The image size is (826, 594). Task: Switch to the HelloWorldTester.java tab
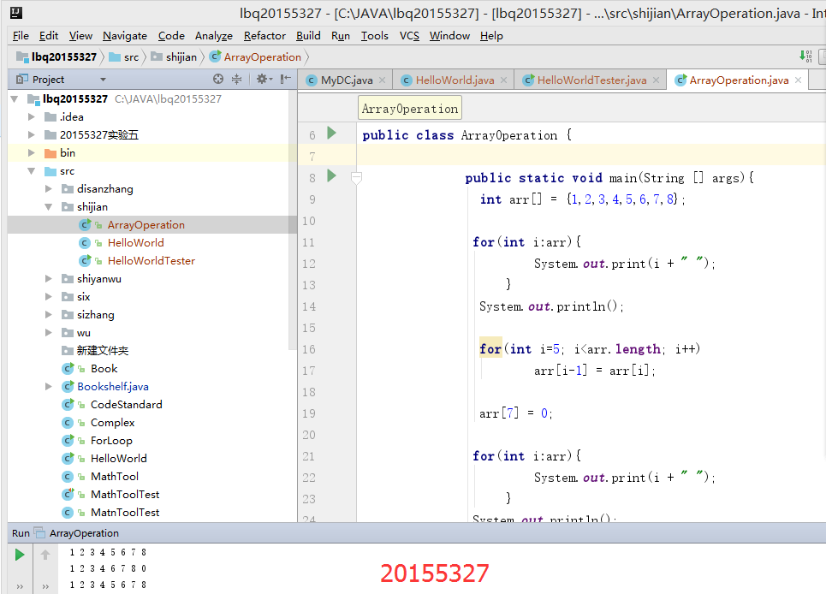591,80
